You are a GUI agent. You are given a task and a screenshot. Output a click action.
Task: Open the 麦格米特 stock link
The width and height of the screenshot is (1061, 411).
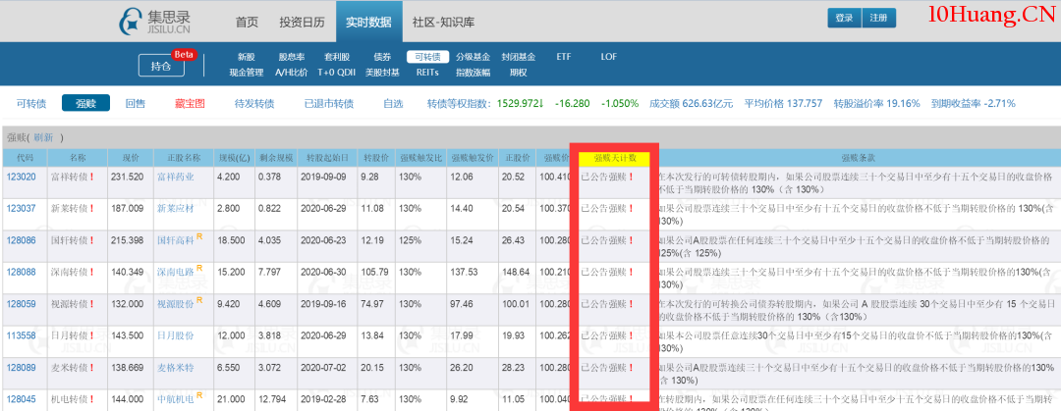coord(175,368)
